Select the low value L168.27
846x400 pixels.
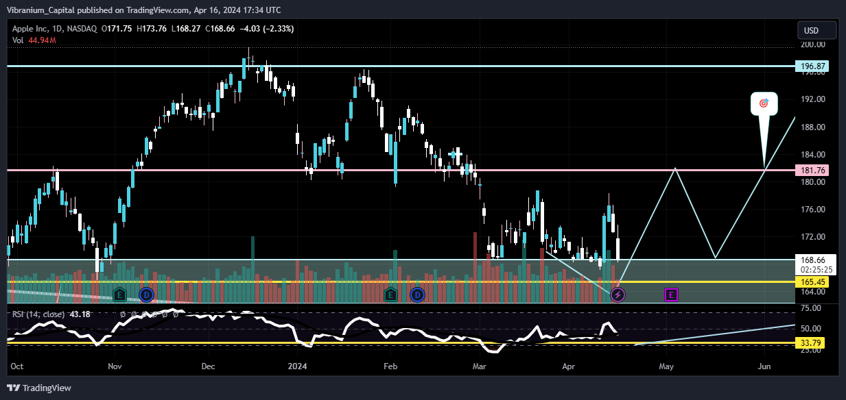[x=186, y=29]
